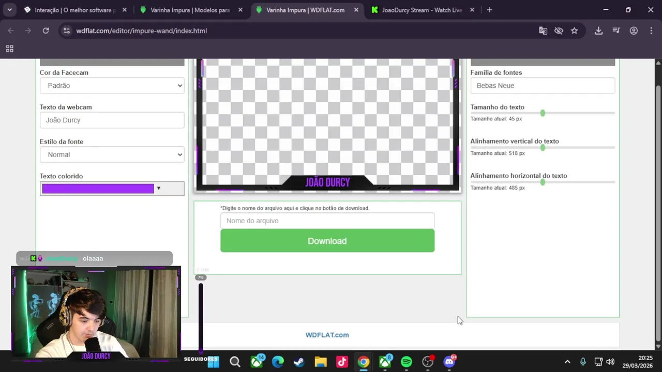Switch to the Interação tab
The height and width of the screenshot is (372, 662).
[75, 10]
